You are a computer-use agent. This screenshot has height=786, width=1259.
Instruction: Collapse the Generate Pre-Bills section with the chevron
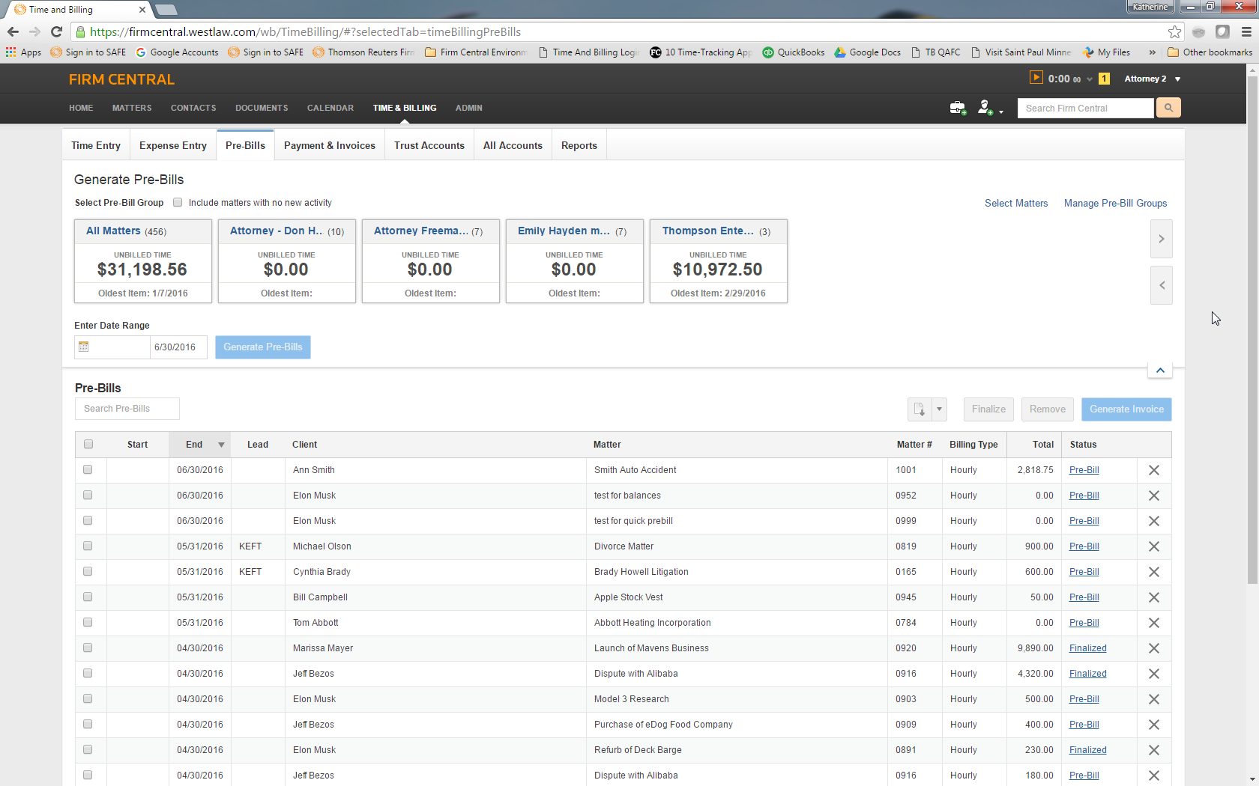tap(1159, 369)
